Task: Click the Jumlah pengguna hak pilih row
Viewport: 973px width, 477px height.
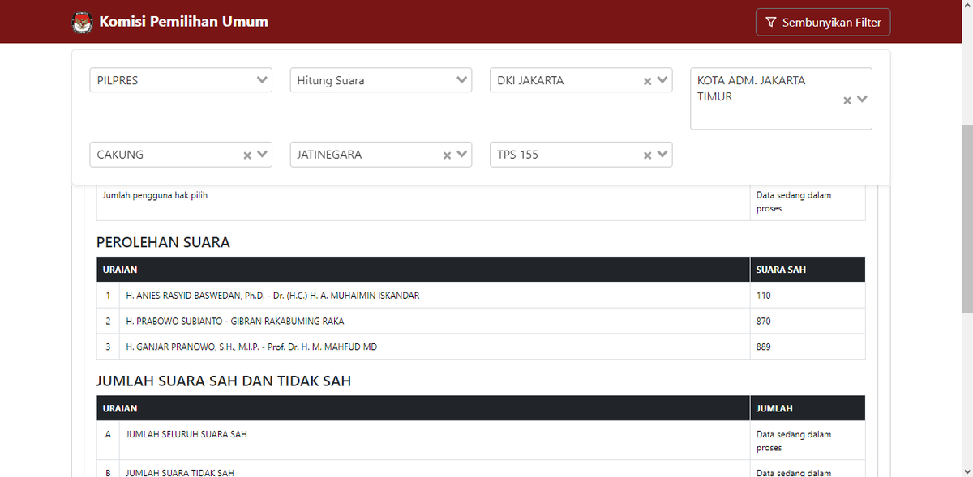Action: coord(481,202)
